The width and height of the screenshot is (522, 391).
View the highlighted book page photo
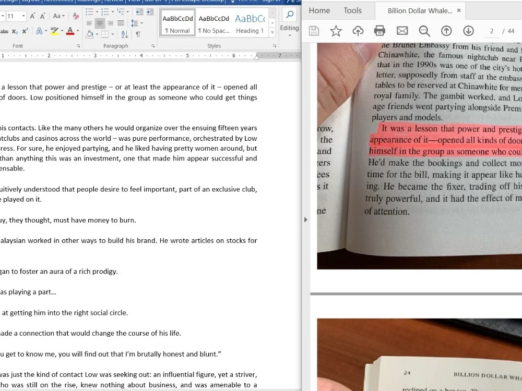(x=419, y=156)
